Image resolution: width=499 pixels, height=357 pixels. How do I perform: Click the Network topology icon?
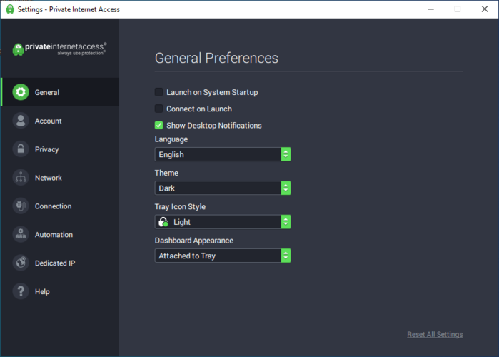click(21, 178)
